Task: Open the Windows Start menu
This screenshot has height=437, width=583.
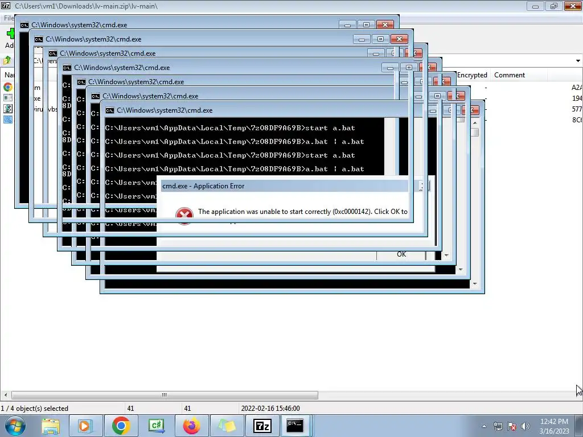Action: click(x=15, y=426)
